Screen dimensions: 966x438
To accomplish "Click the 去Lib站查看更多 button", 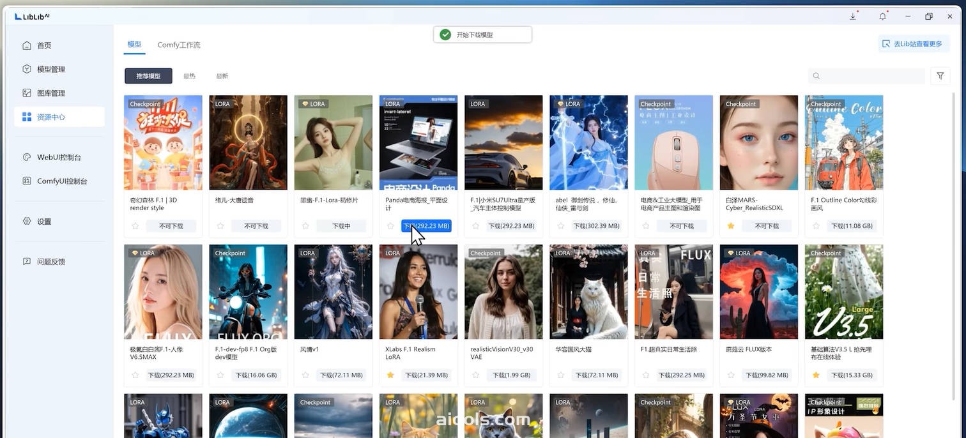I will (914, 44).
